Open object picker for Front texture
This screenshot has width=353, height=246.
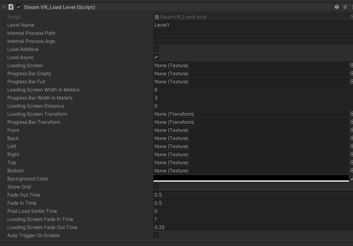click(x=351, y=130)
